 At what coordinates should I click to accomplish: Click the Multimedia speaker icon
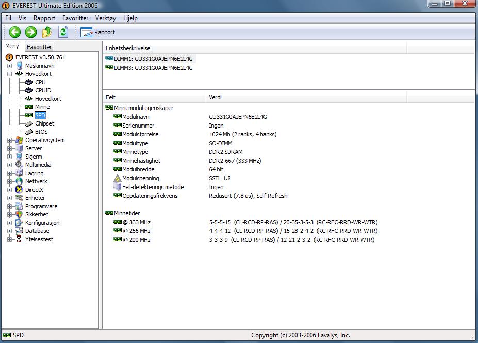coord(19,165)
